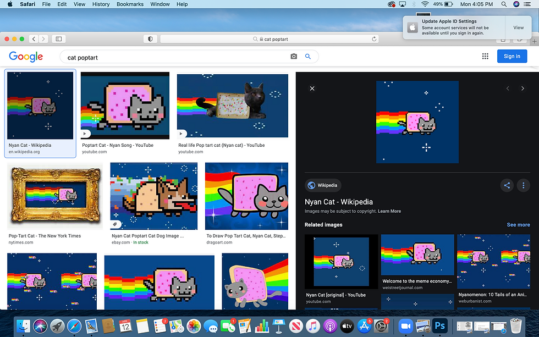Viewport: 539px width, 337px height.
Task: Open the privacy shield icon in toolbar
Action: tap(150, 39)
